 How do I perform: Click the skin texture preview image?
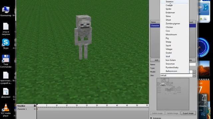pyautogui.click(x=173, y=94)
